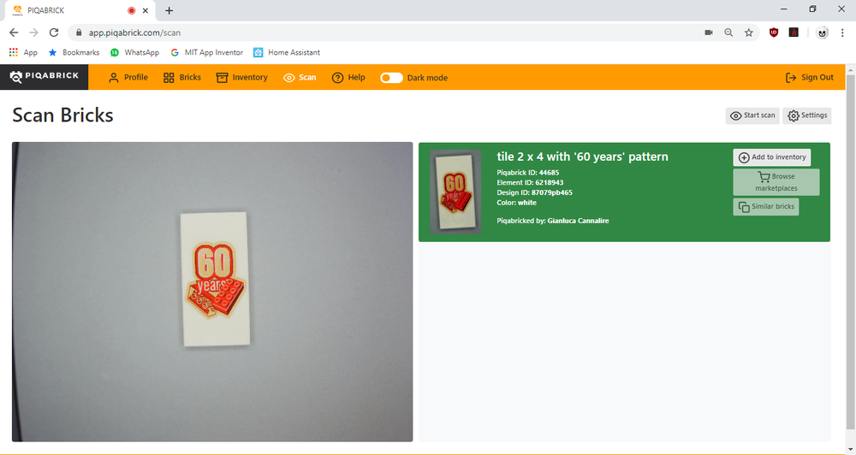Click the browser forward arrow
Screen dimensions: 856x455
(x=34, y=32)
